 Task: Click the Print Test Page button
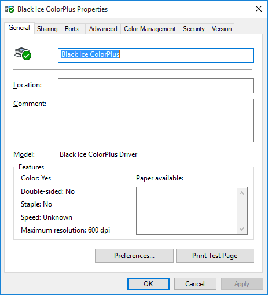(215, 256)
